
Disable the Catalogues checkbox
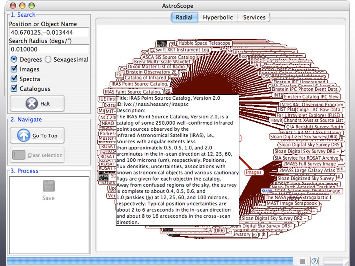click(14, 88)
